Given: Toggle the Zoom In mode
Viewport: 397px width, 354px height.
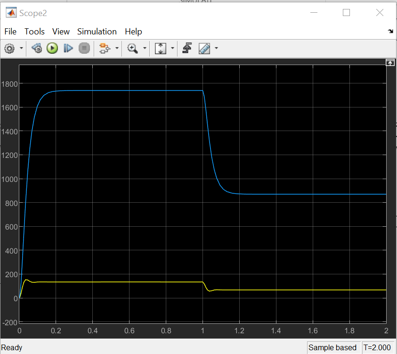Looking at the screenshot, I should pyautogui.click(x=132, y=48).
